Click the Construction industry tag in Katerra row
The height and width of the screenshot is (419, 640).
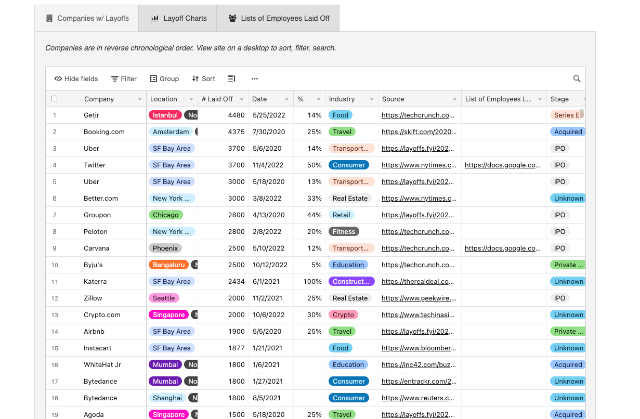pyautogui.click(x=351, y=282)
